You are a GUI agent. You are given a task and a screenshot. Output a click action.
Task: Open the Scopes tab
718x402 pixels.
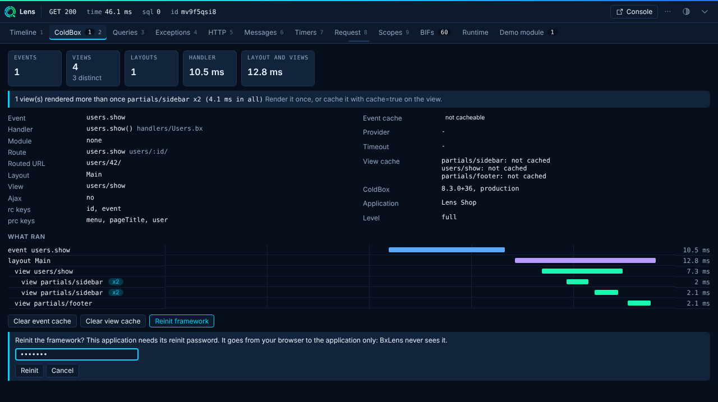pyautogui.click(x=394, y=33)
